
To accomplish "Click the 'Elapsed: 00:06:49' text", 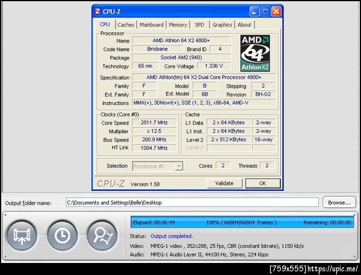I will pyautogui.click(x=154, y=222).
